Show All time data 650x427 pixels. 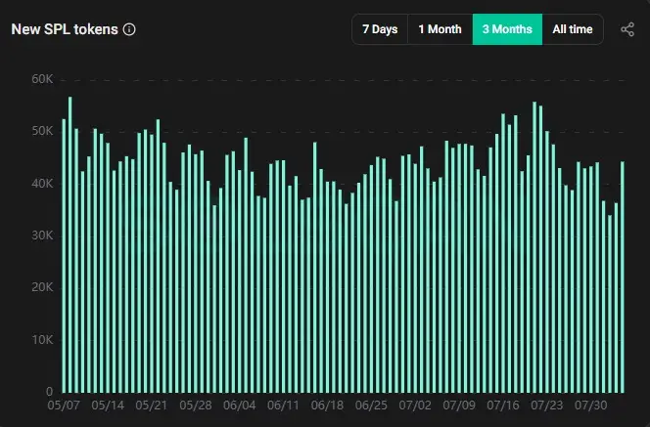point(572,29)
